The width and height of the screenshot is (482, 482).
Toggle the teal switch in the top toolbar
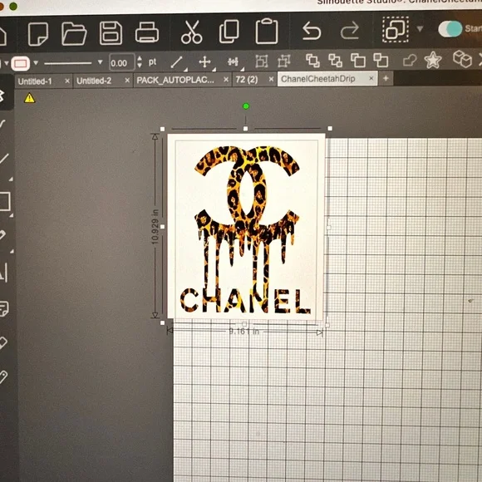450,29
